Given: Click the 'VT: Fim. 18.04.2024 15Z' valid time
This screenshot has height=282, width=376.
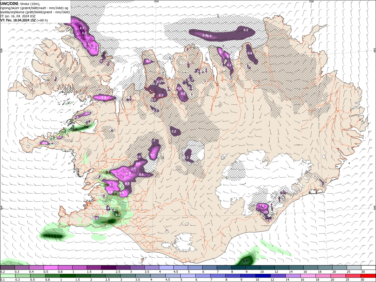Looking at the screenshot, I should point(18,20).
